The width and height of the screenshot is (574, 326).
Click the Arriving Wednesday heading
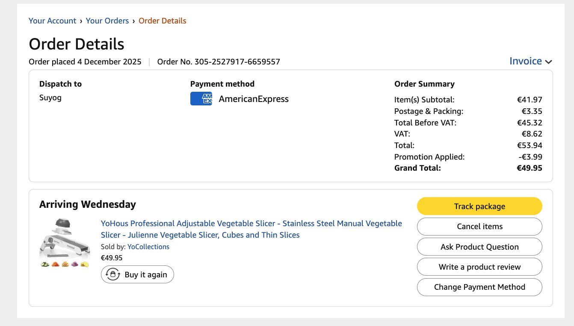(87, 204)
